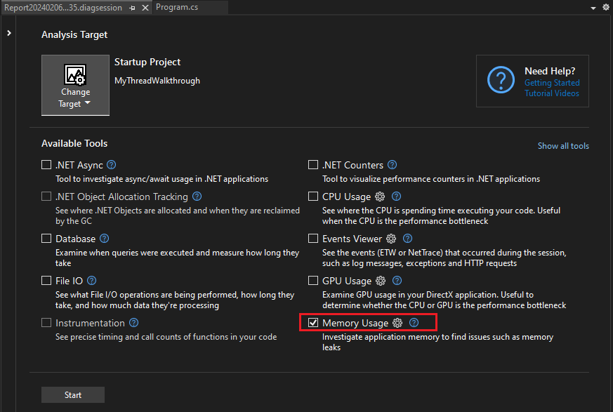This screenshot has width=613, height=412.
Task: Expand the collapsed left side panel chevron
Action: (x=9, y=32)
